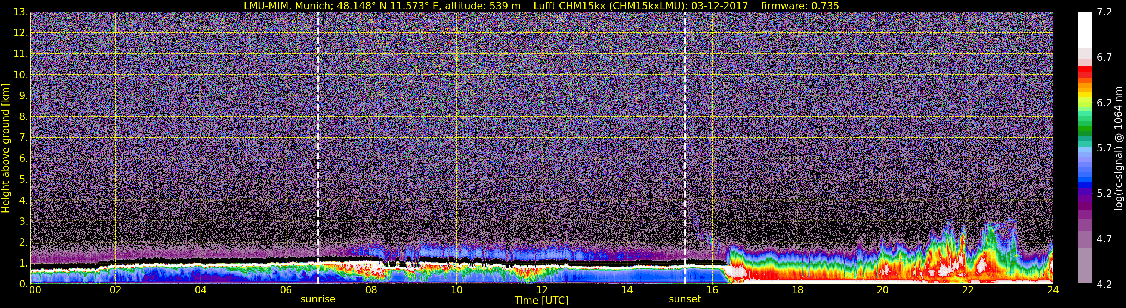Viewport: 1126px width, 308px height.
Task: Click the "04" time axis tick
Action: [200, 290]
